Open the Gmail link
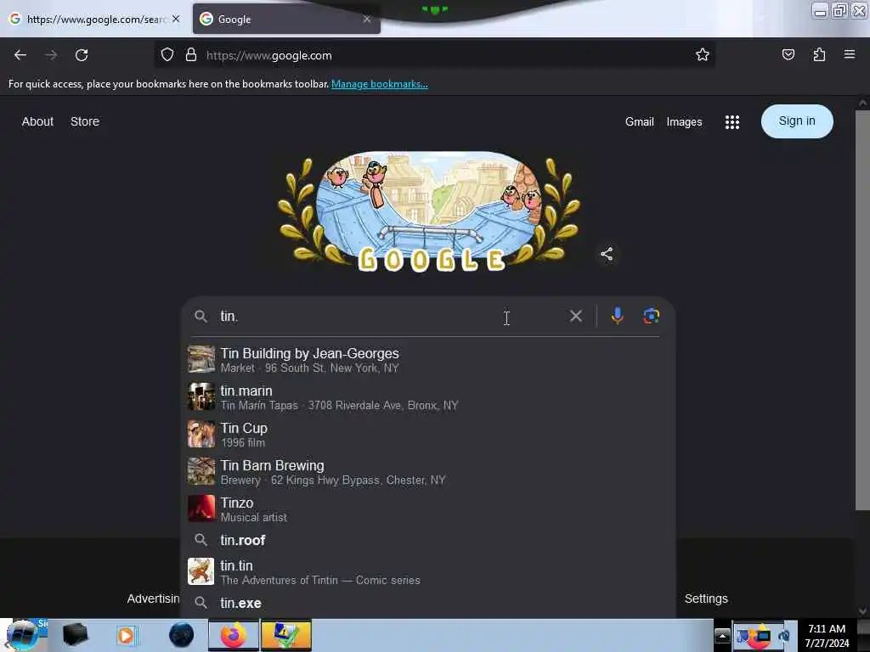Image resolution: width=870 pixels, height=652 pixels. click(639, 122)
